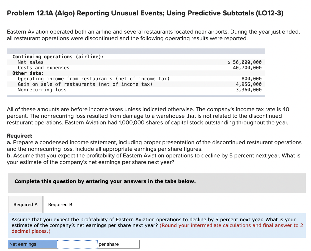Image resolution: width=311 pixels, height=251 pixels.
Task: Click the Complete this question instruction banner
Action: click(x=105, y=181)
